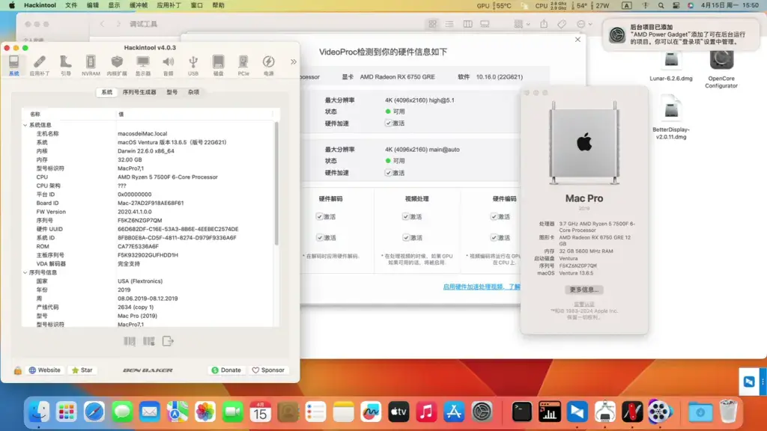Image resolution: width=767 pixels, height=431 pixels.
Task: Open the Kernel Extensions toolbar icon
Action: [x=116, y=66]
